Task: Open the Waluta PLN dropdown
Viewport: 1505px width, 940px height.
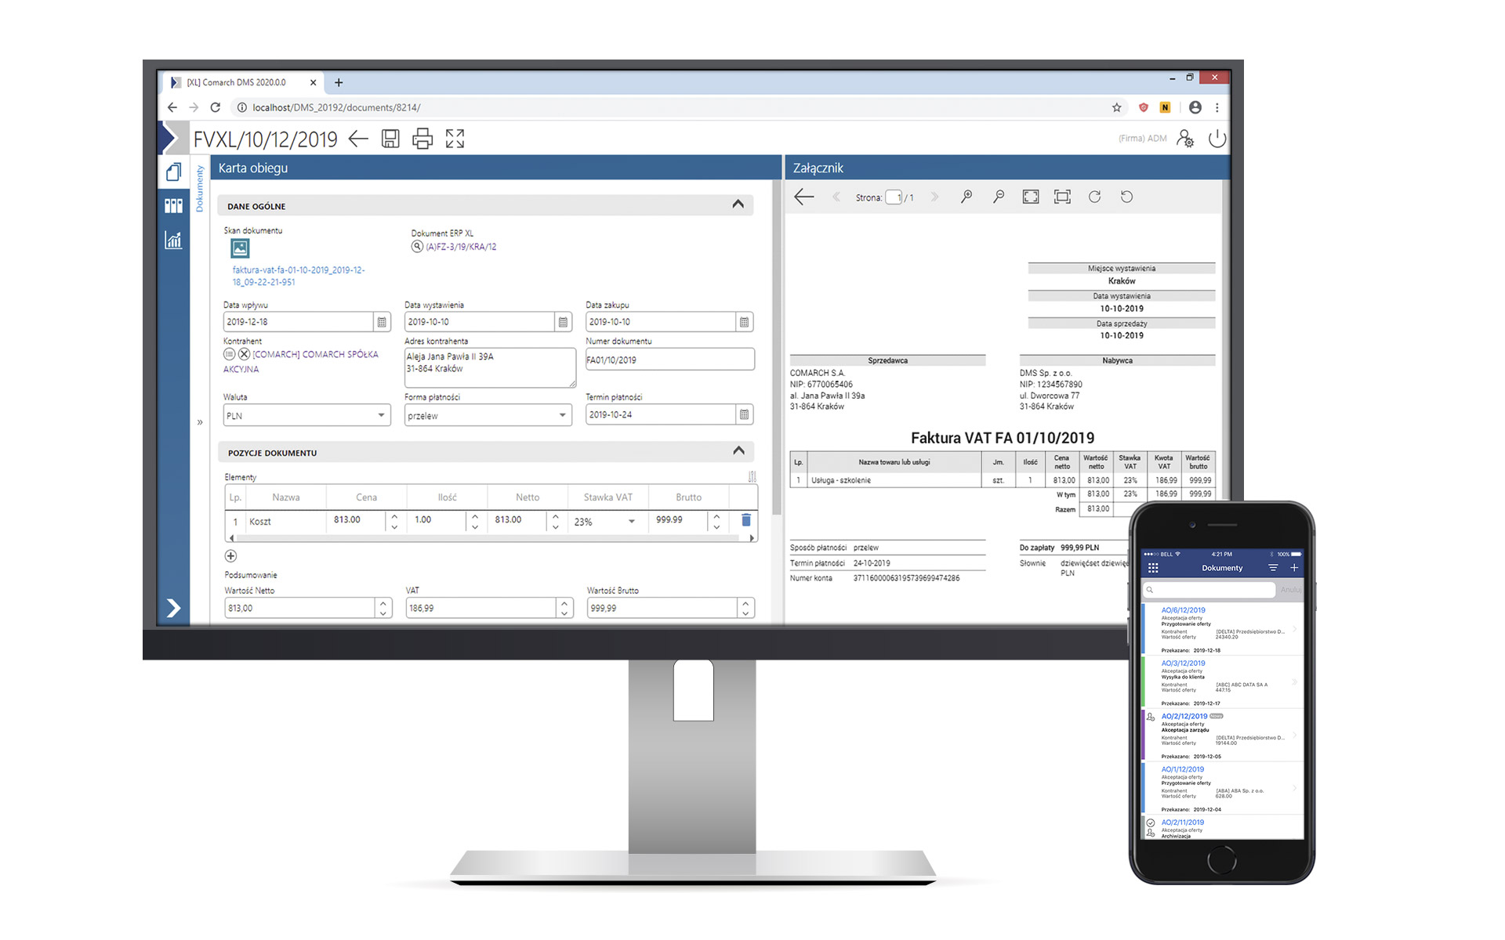Action: 306,415
